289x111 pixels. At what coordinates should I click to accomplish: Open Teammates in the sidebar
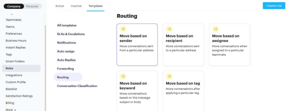(x=14, y=20)
